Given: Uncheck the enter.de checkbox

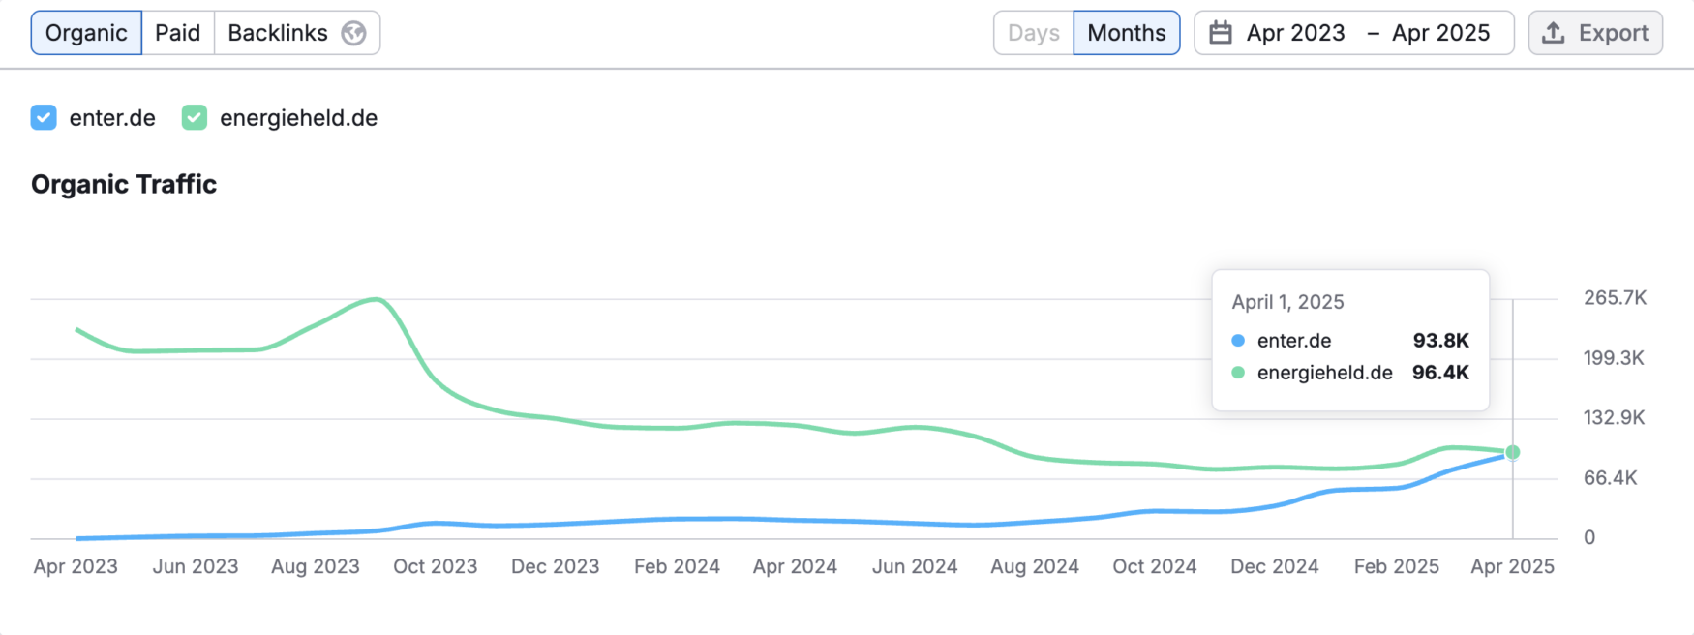Looking at the screenshot, I should (x=44, y=118).
